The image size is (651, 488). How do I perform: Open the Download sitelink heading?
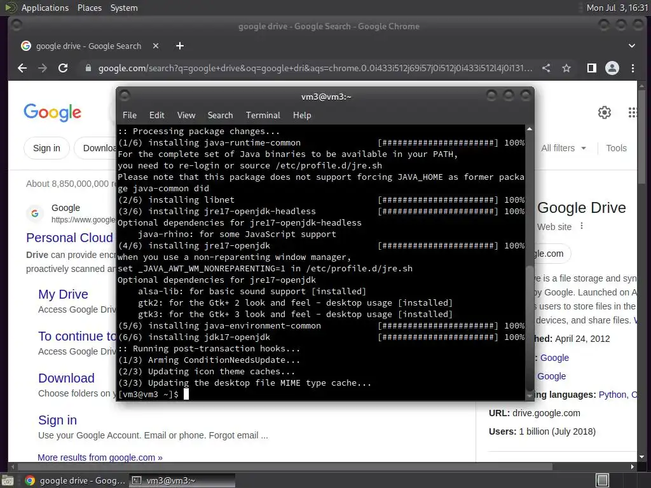66,378
